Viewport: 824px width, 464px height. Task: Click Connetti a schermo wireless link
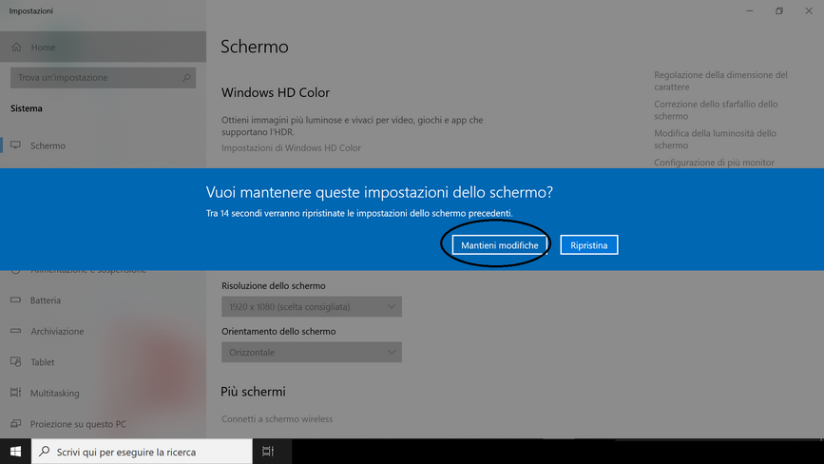(277, 418)
